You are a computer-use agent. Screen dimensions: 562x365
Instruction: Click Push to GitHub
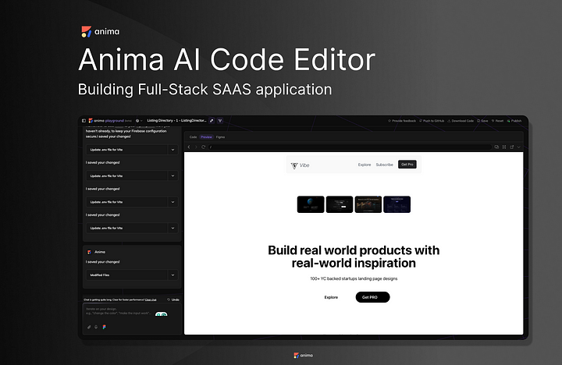(x=432, y=121)
